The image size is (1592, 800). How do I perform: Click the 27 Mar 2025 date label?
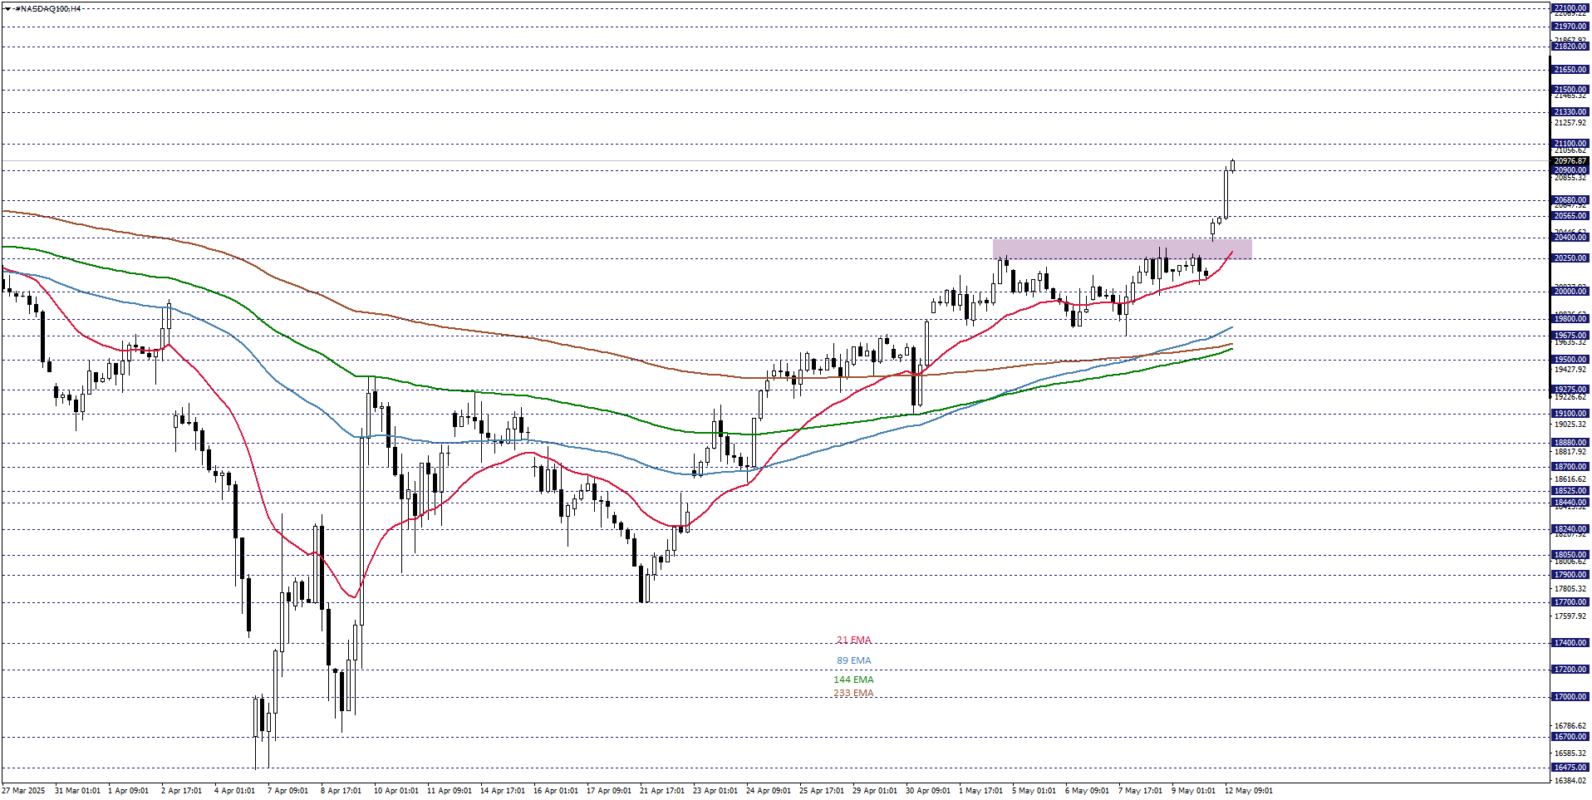pyautogui.click(x=23, y=791)
